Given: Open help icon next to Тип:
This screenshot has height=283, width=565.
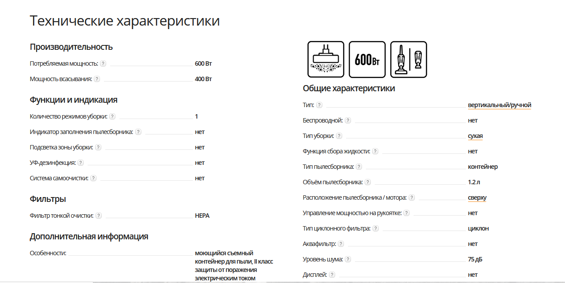Looking at the screenshot, I should point(319,105).
